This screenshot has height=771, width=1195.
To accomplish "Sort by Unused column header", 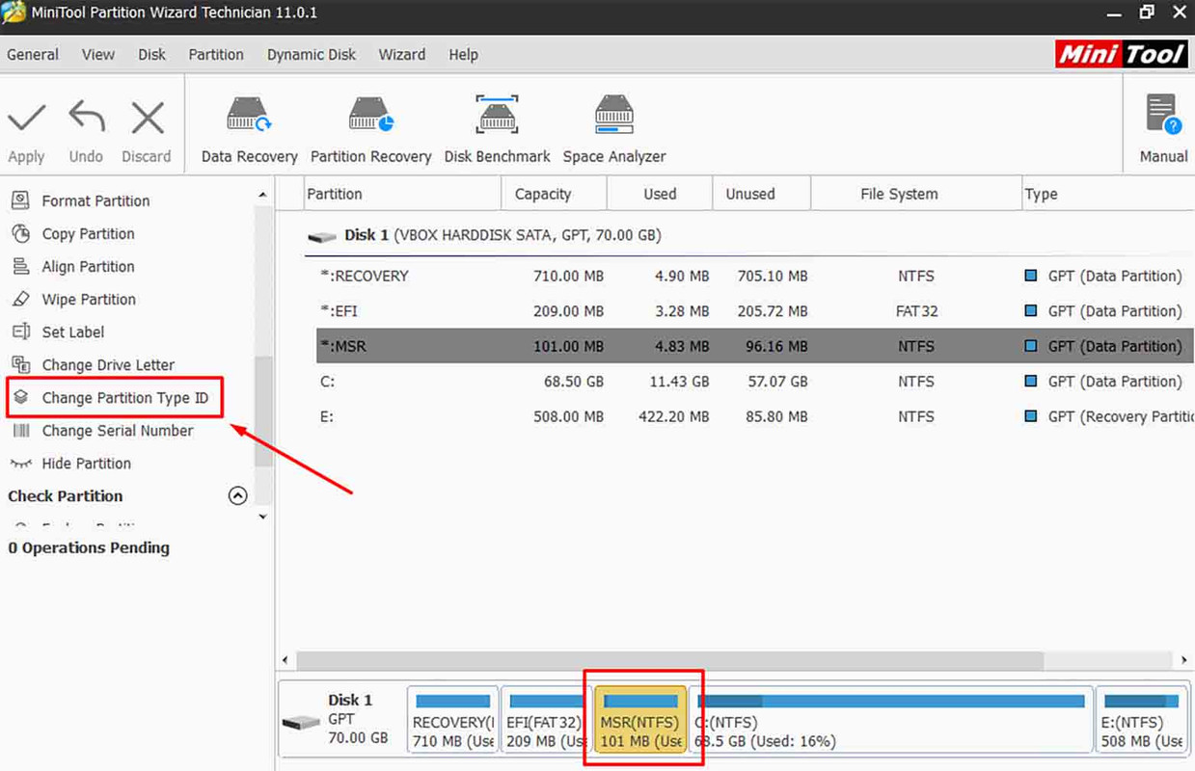I will click(x=761, y=194).
